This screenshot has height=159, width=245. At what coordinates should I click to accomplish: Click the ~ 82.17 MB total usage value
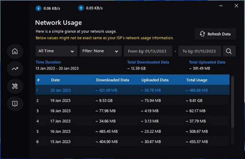pos(196,111)
